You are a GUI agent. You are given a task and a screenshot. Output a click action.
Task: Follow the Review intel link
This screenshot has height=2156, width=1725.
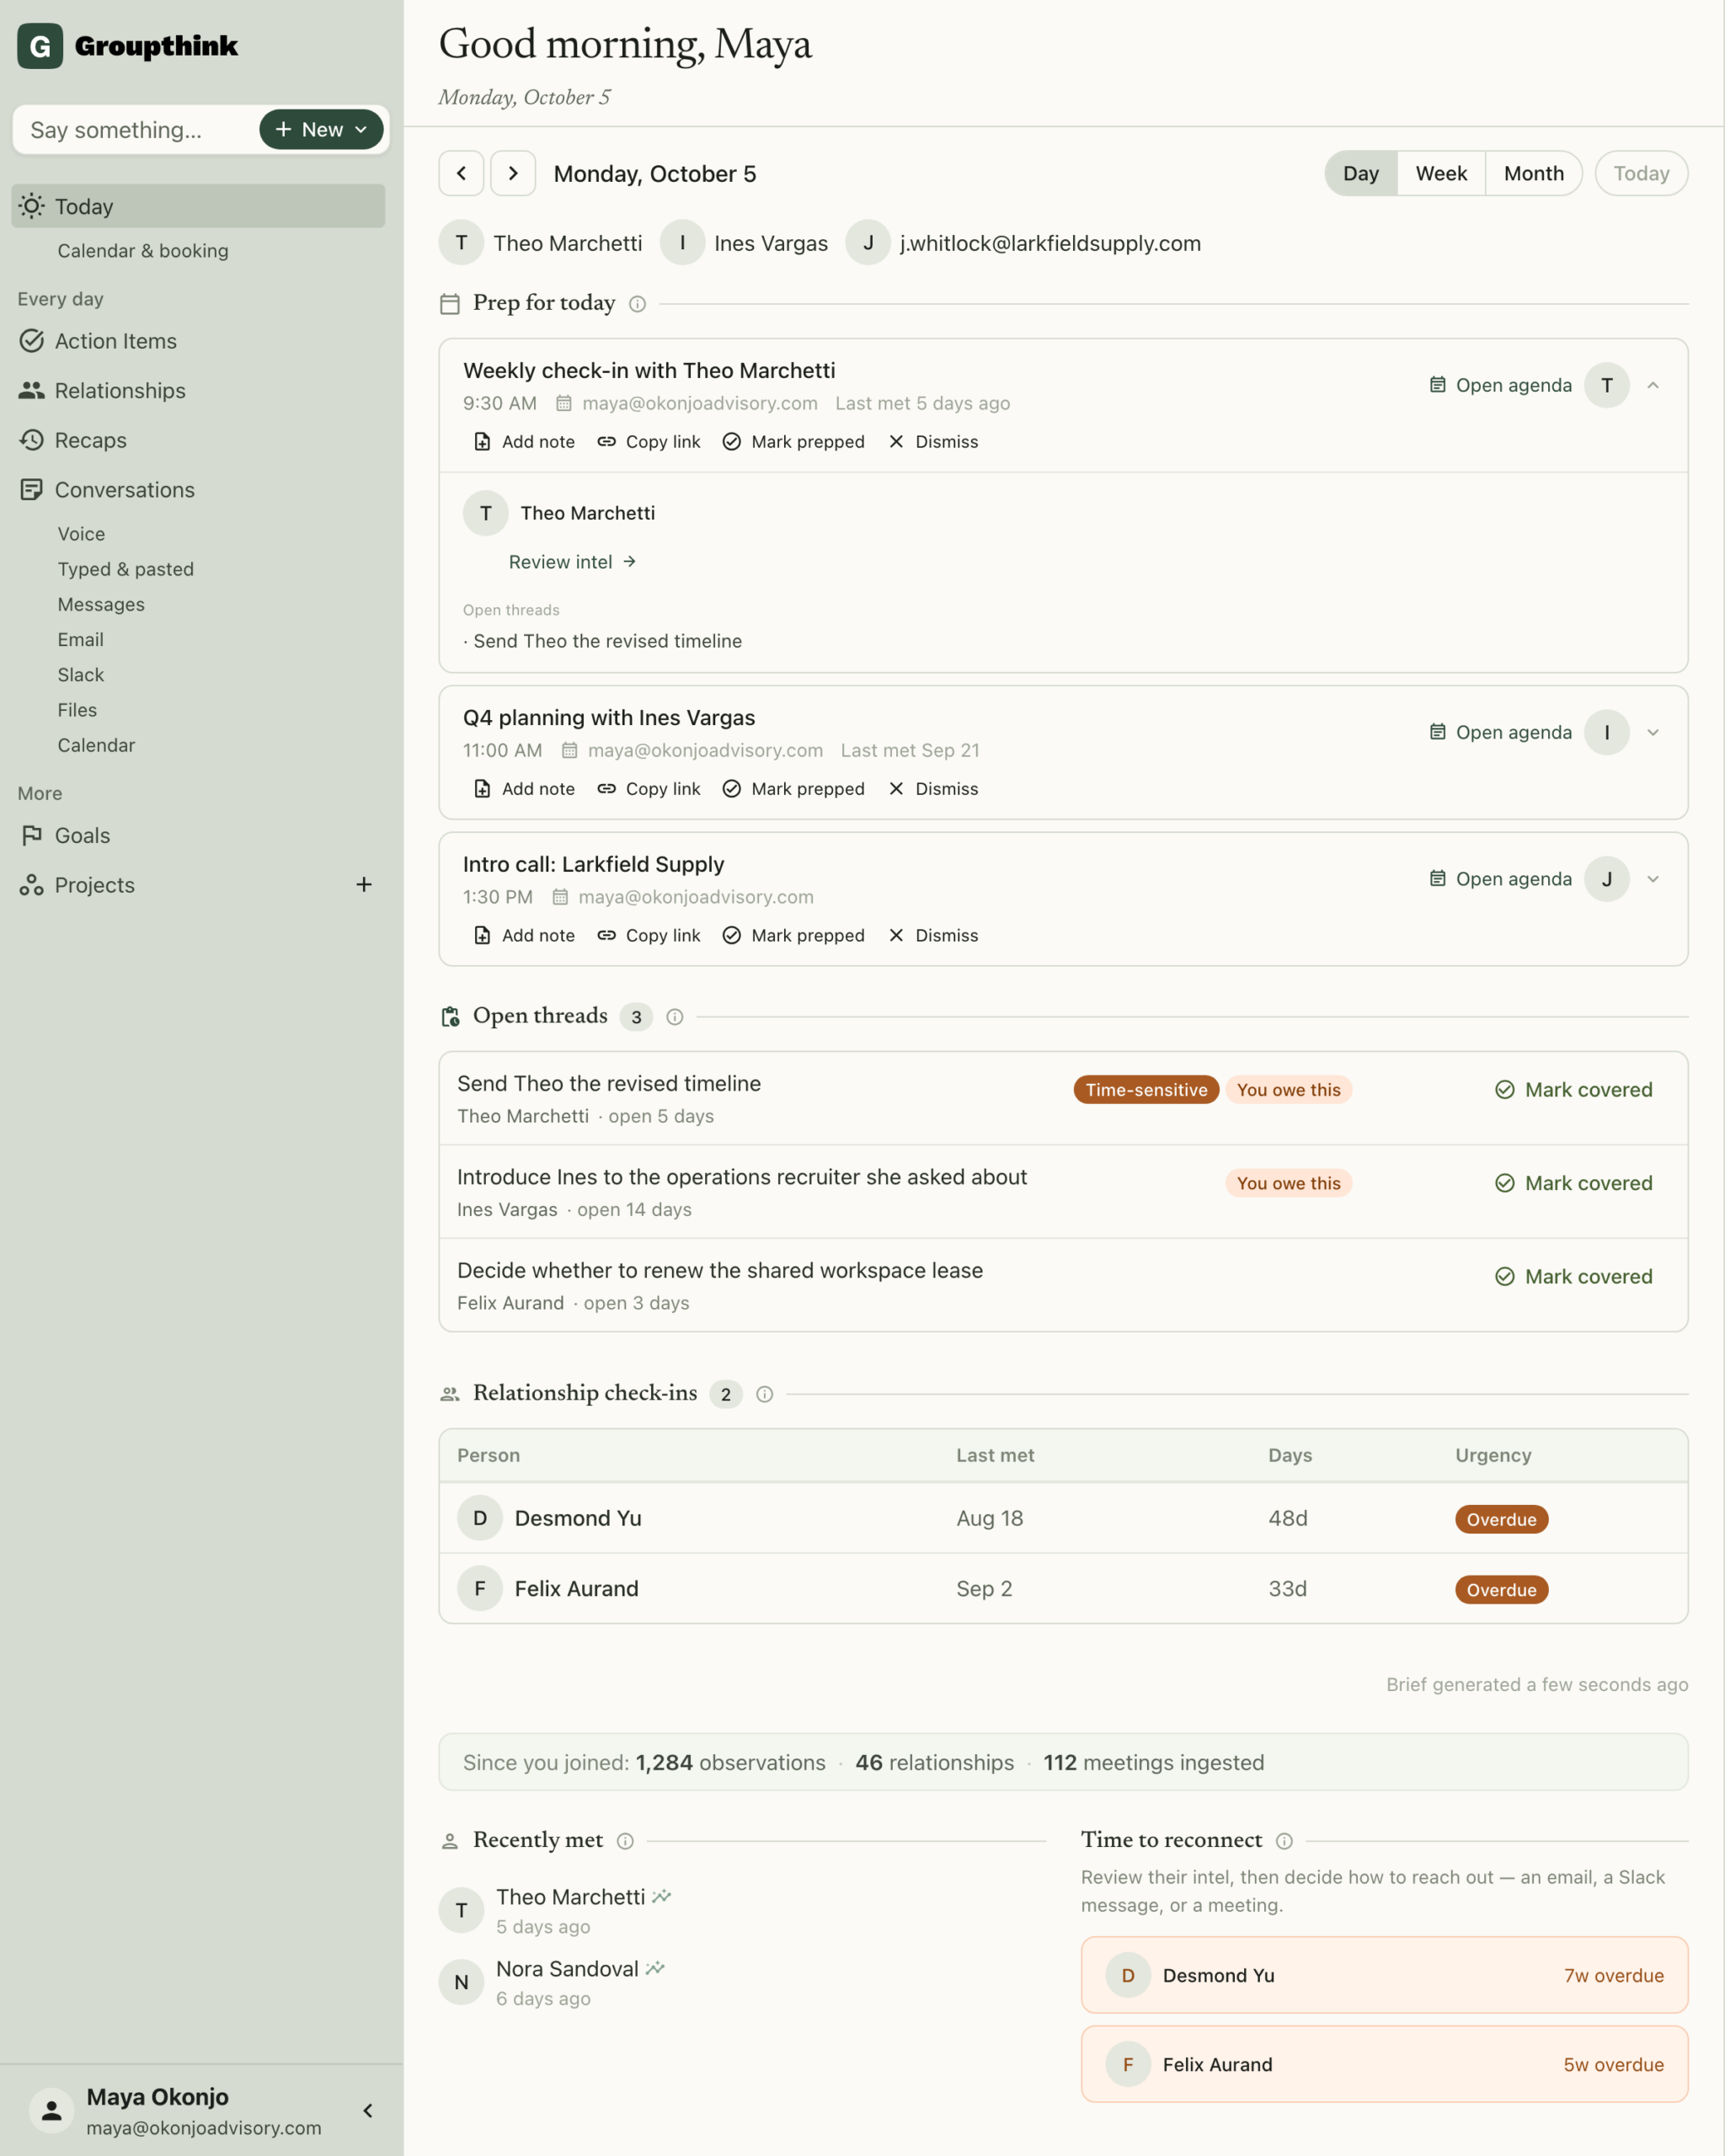pos(572,562)
